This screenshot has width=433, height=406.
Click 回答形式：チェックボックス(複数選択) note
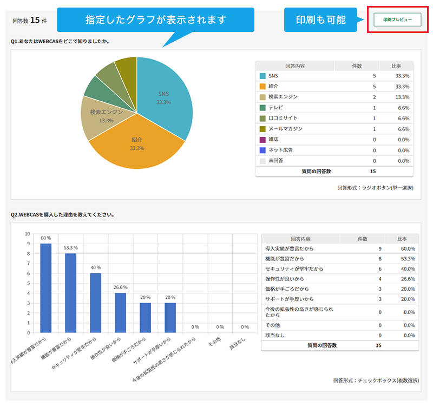[376, 381]
